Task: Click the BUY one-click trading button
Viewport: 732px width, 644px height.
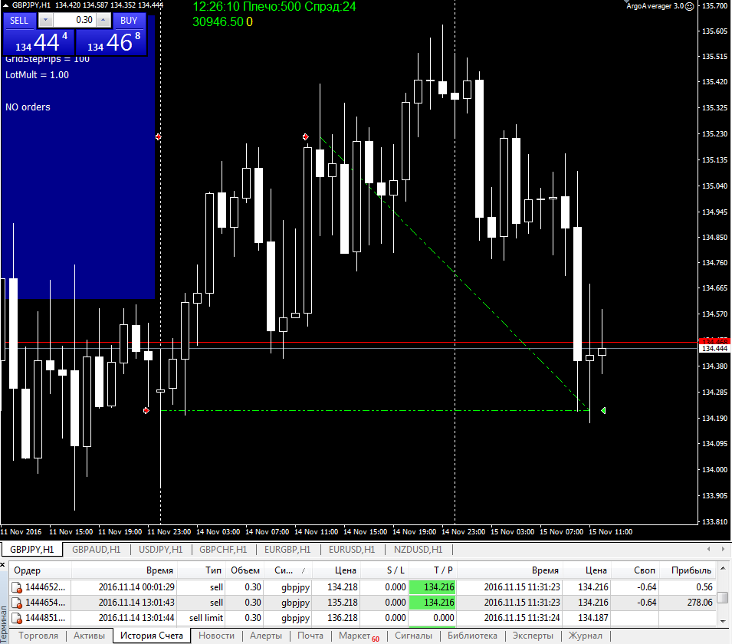Action: coord(129,21)
